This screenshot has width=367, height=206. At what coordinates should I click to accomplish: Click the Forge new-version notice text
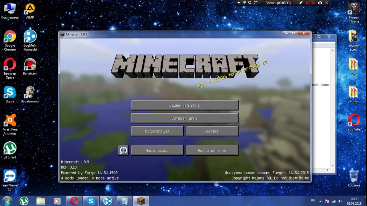[267, 173]
